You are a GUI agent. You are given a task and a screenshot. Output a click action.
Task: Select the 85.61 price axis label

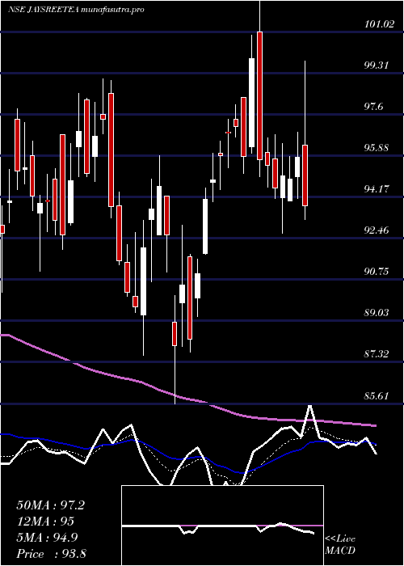(x=377, y=396)
